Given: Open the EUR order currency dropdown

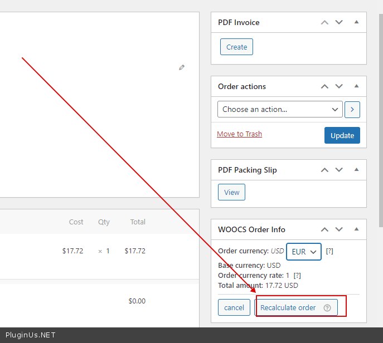Looking at the screenshot, I should [304, 252].
